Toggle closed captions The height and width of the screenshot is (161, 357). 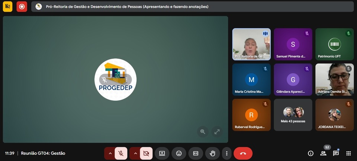pyautogui.click(x=196, y=153)
